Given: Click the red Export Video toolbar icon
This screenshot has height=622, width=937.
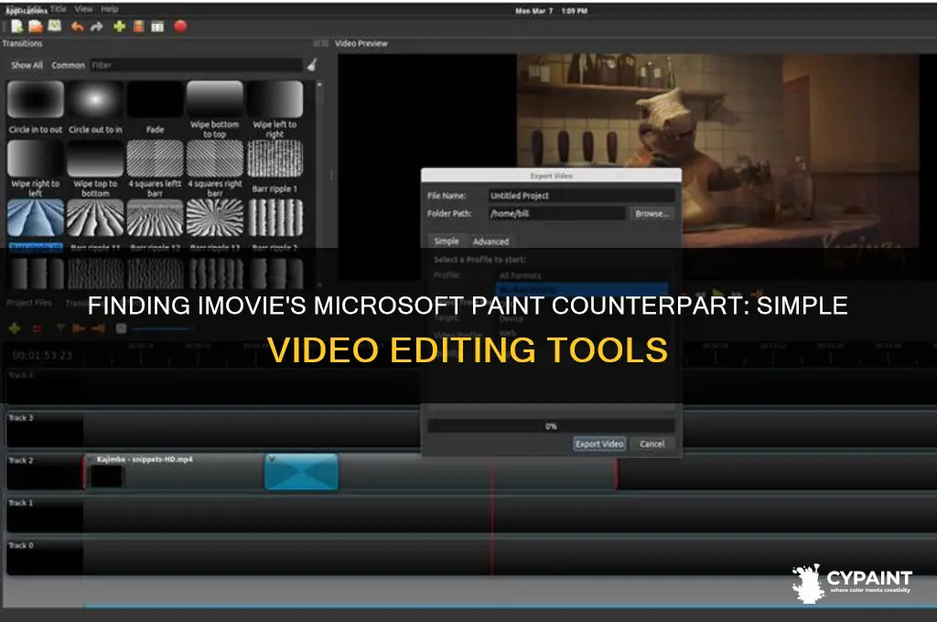Looking at the screenshot, I should coord(180,26).
